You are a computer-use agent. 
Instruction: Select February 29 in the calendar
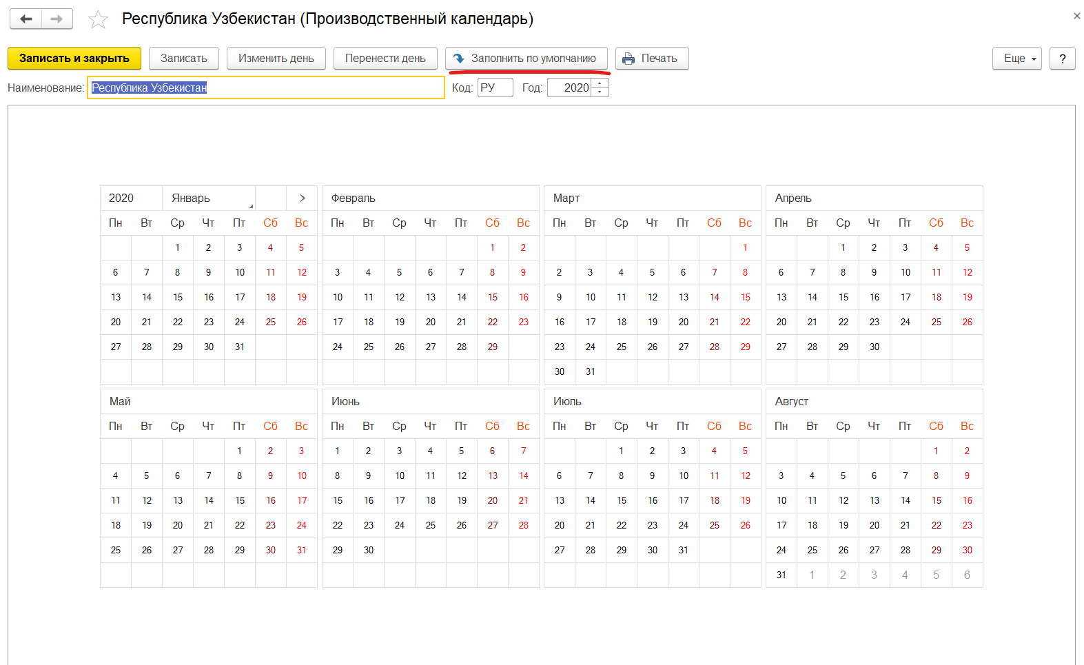pyautogui.click(x=493, y=347)
